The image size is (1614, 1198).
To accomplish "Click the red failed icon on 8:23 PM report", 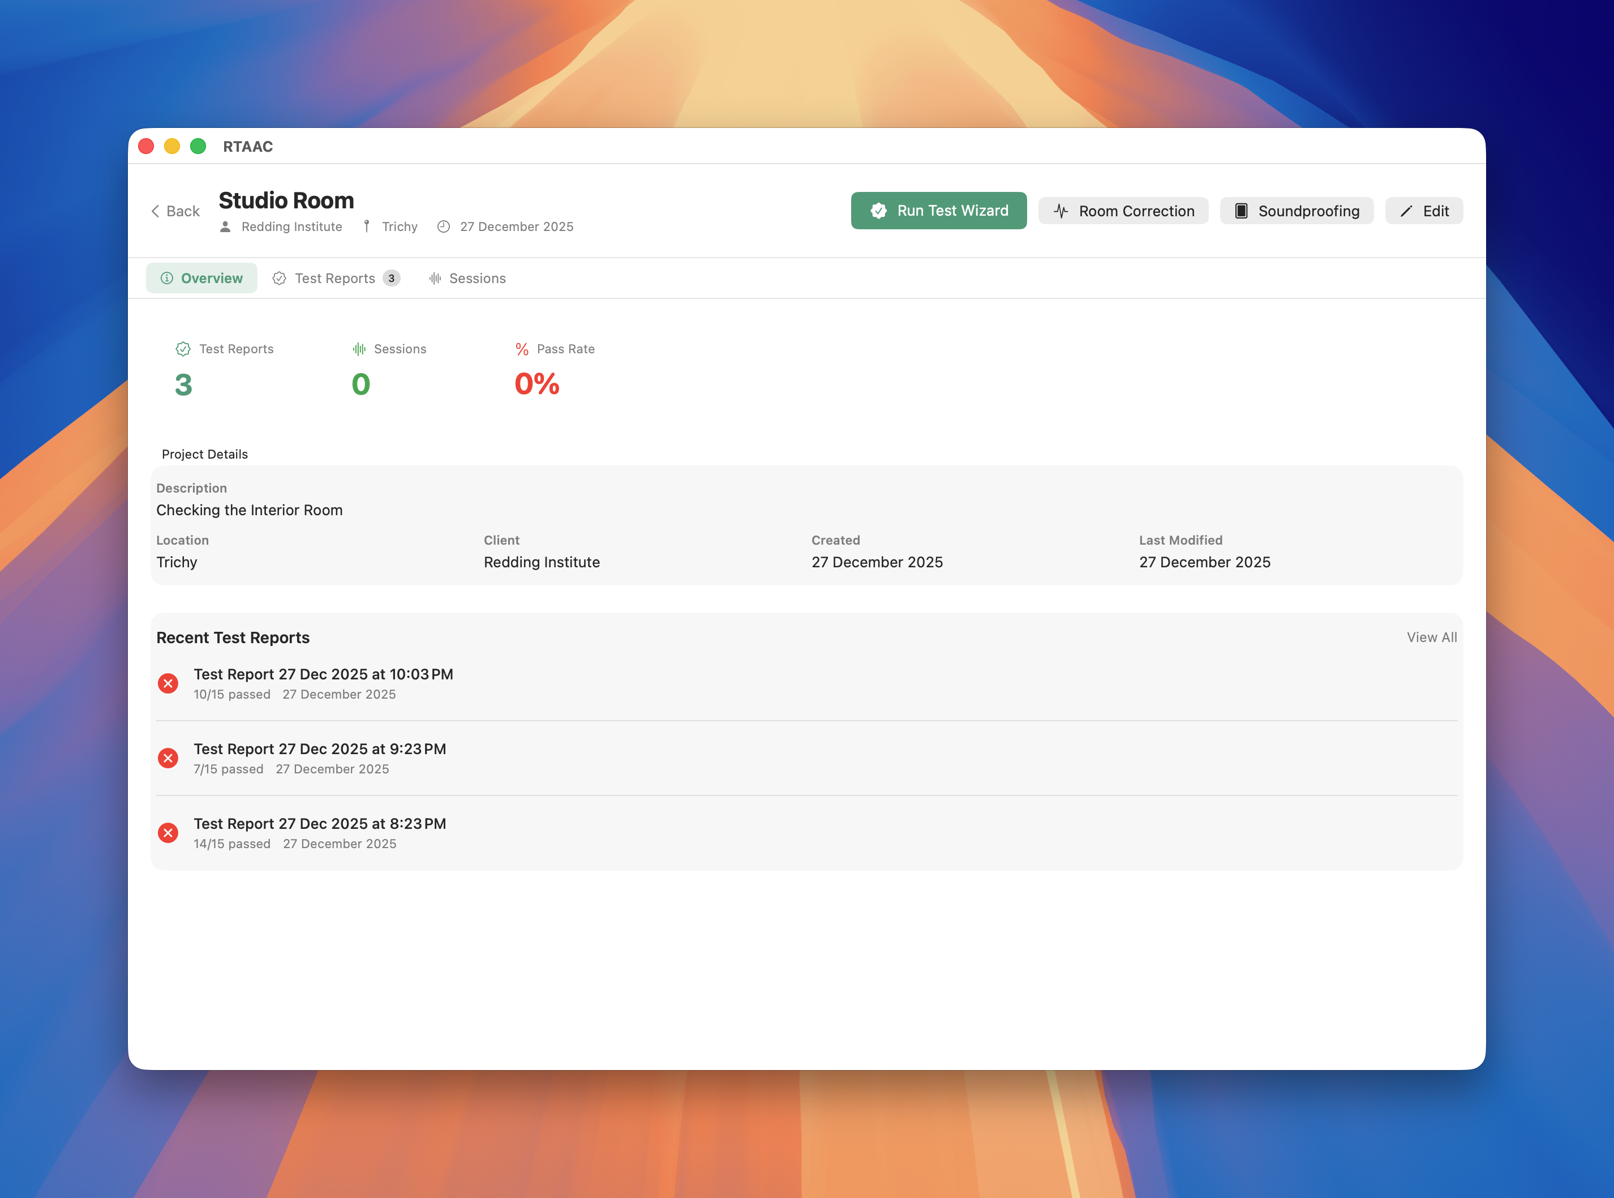I will tap(168, 832).
